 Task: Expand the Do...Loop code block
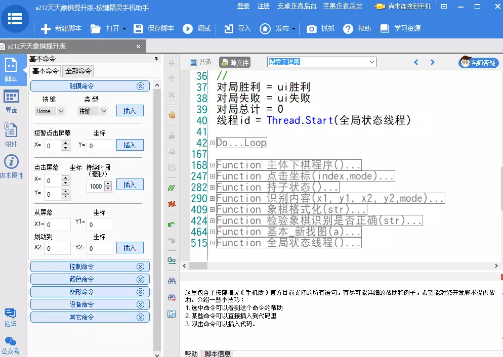[213, 143]
